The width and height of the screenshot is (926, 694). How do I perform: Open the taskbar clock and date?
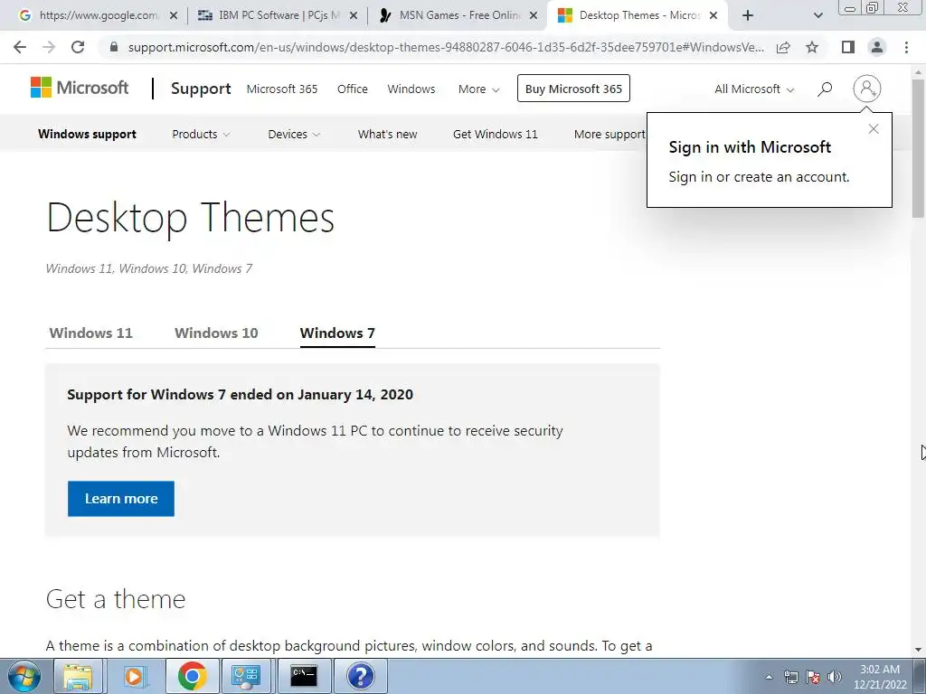[x=880, y=677]
